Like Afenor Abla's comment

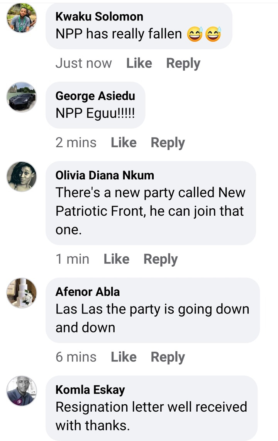click(124, 357)
